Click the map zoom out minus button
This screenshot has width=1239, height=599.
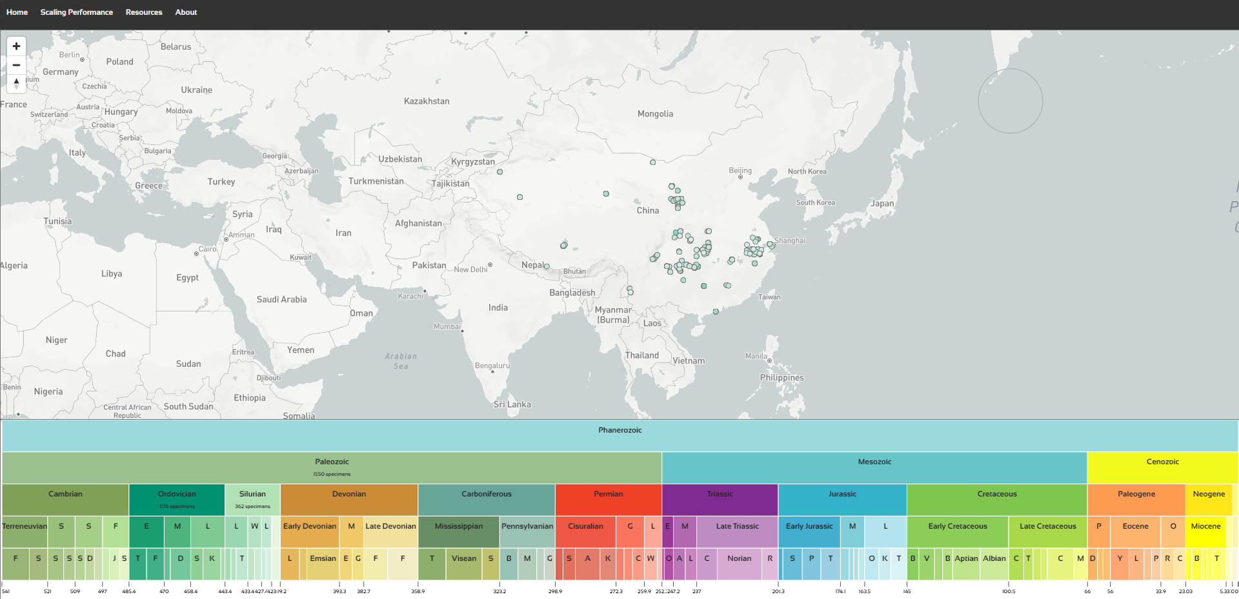[x=16, y=65]
